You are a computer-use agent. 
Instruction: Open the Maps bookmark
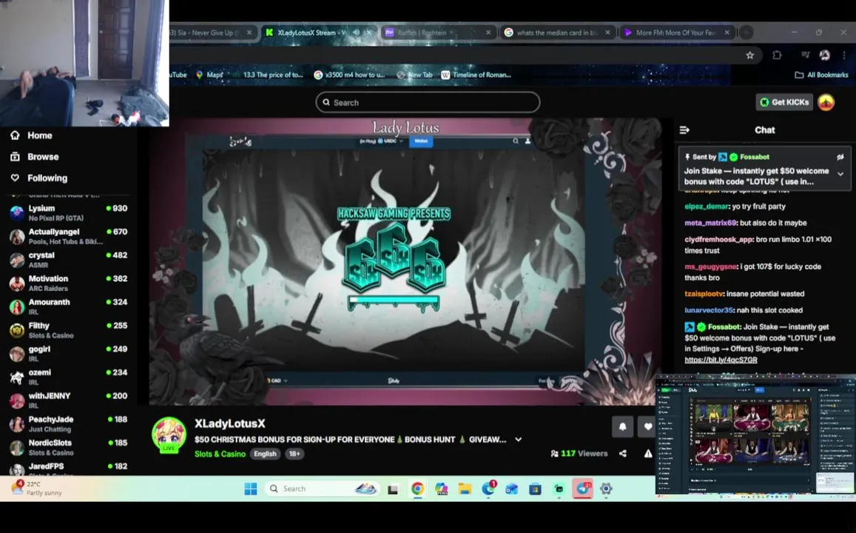(209, 75)
